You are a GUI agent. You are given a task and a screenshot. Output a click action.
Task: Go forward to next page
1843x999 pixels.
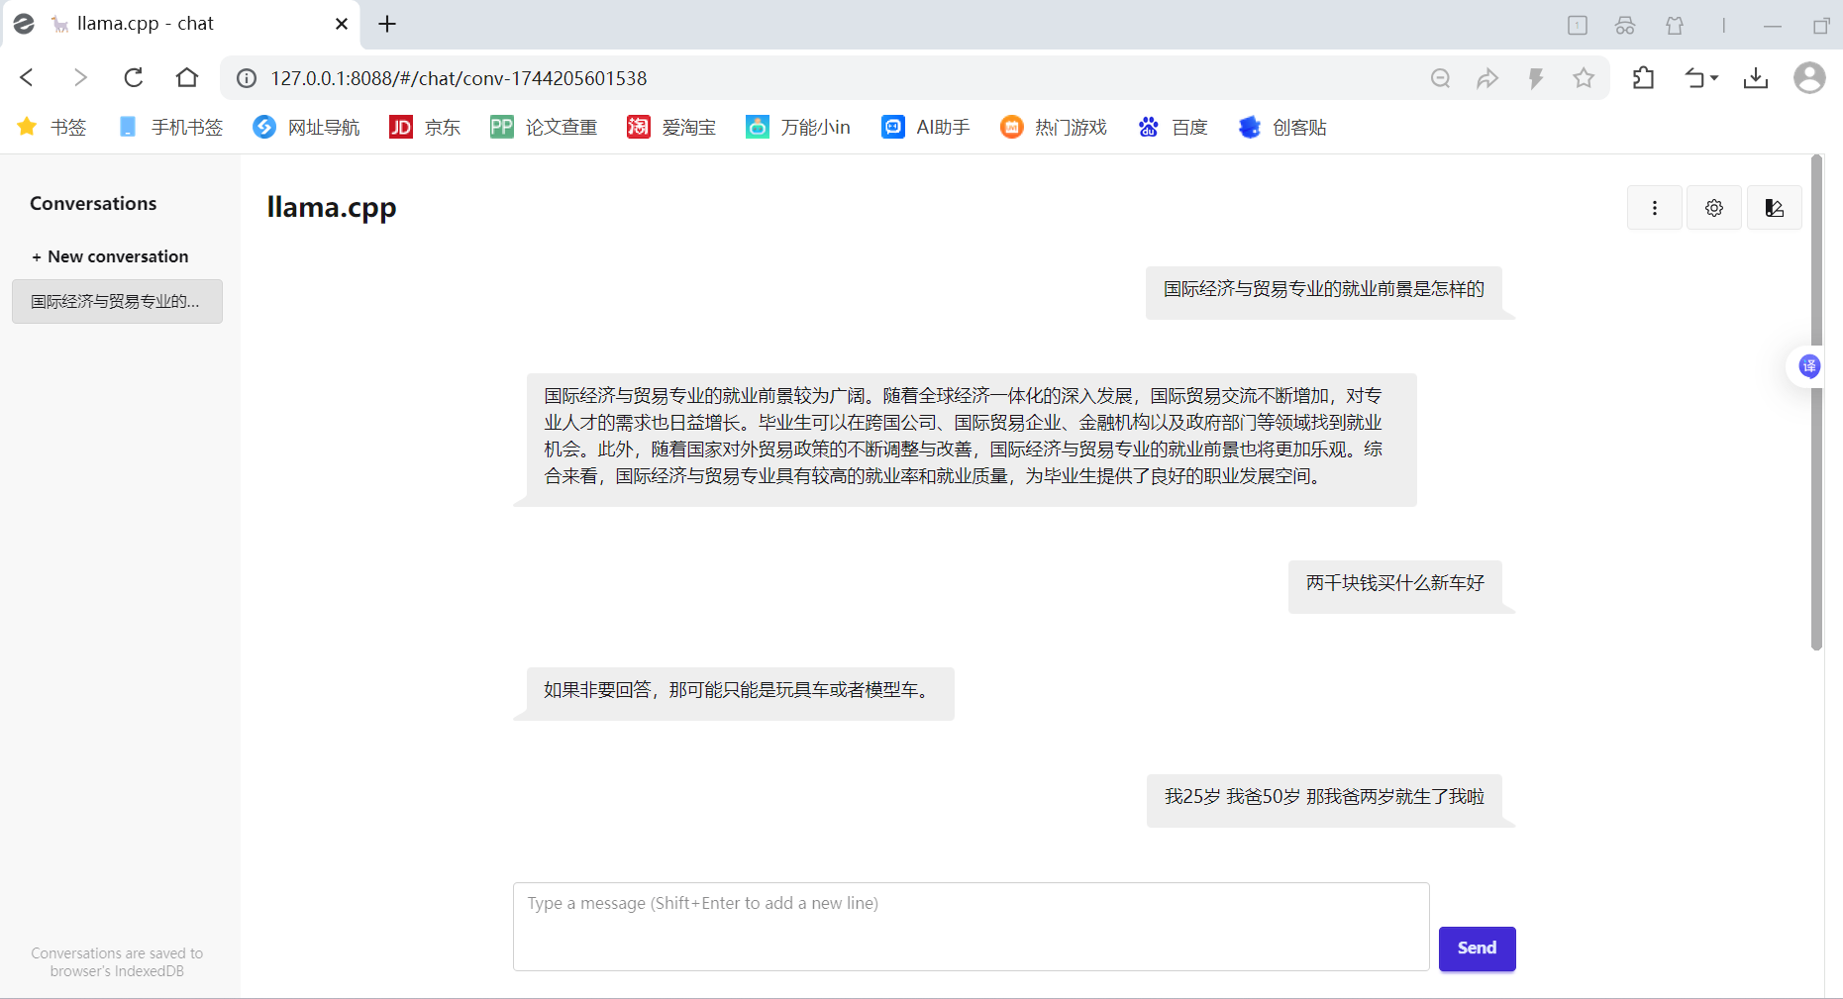pyautogui.click(x=80, y=77)
